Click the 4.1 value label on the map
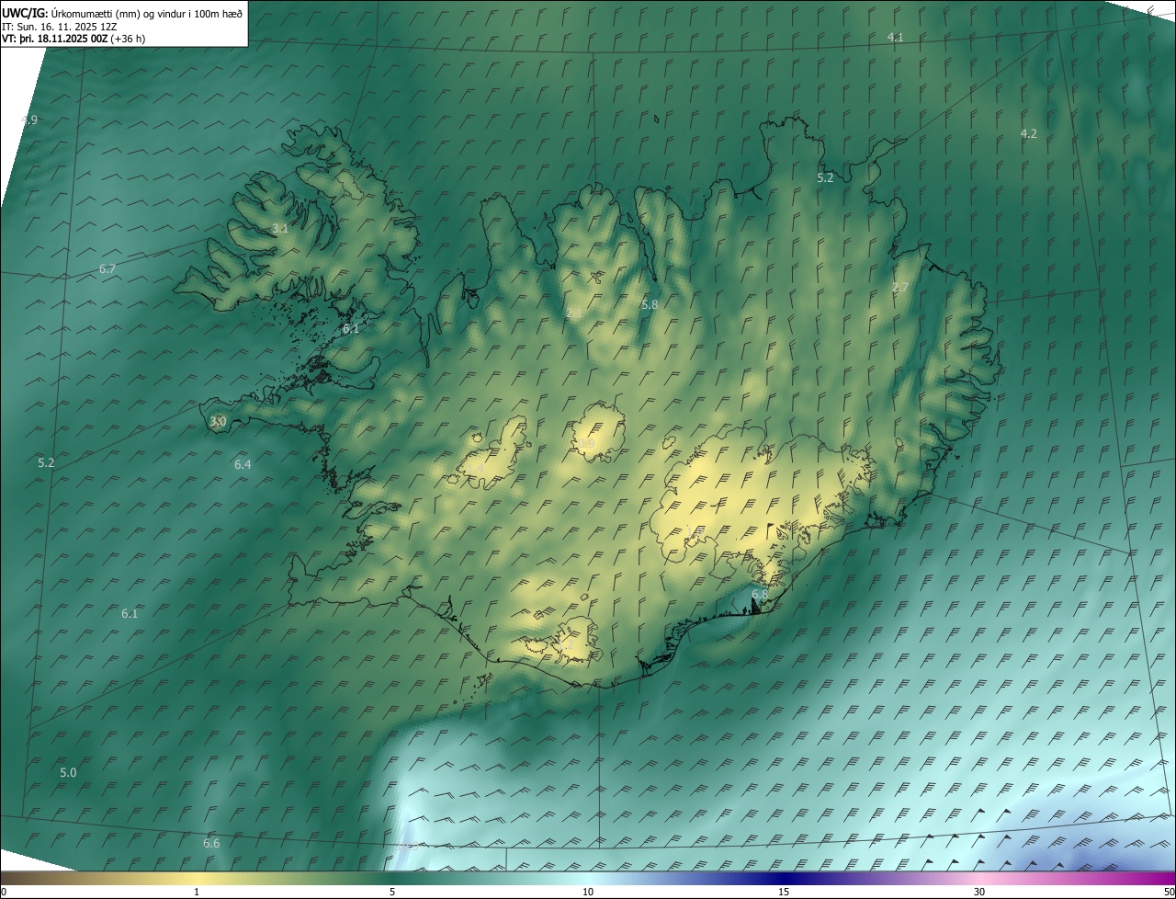The height and width of the screenshot is (899, 1176). (x=895, y=37)
